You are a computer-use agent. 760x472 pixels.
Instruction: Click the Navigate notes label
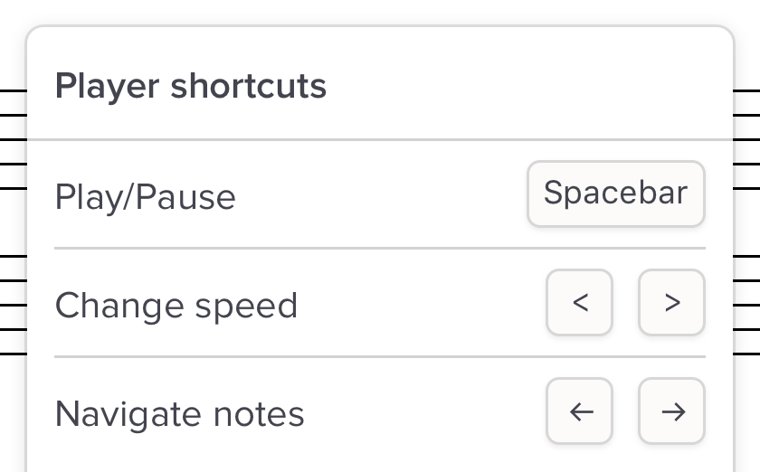pos(179,414)
